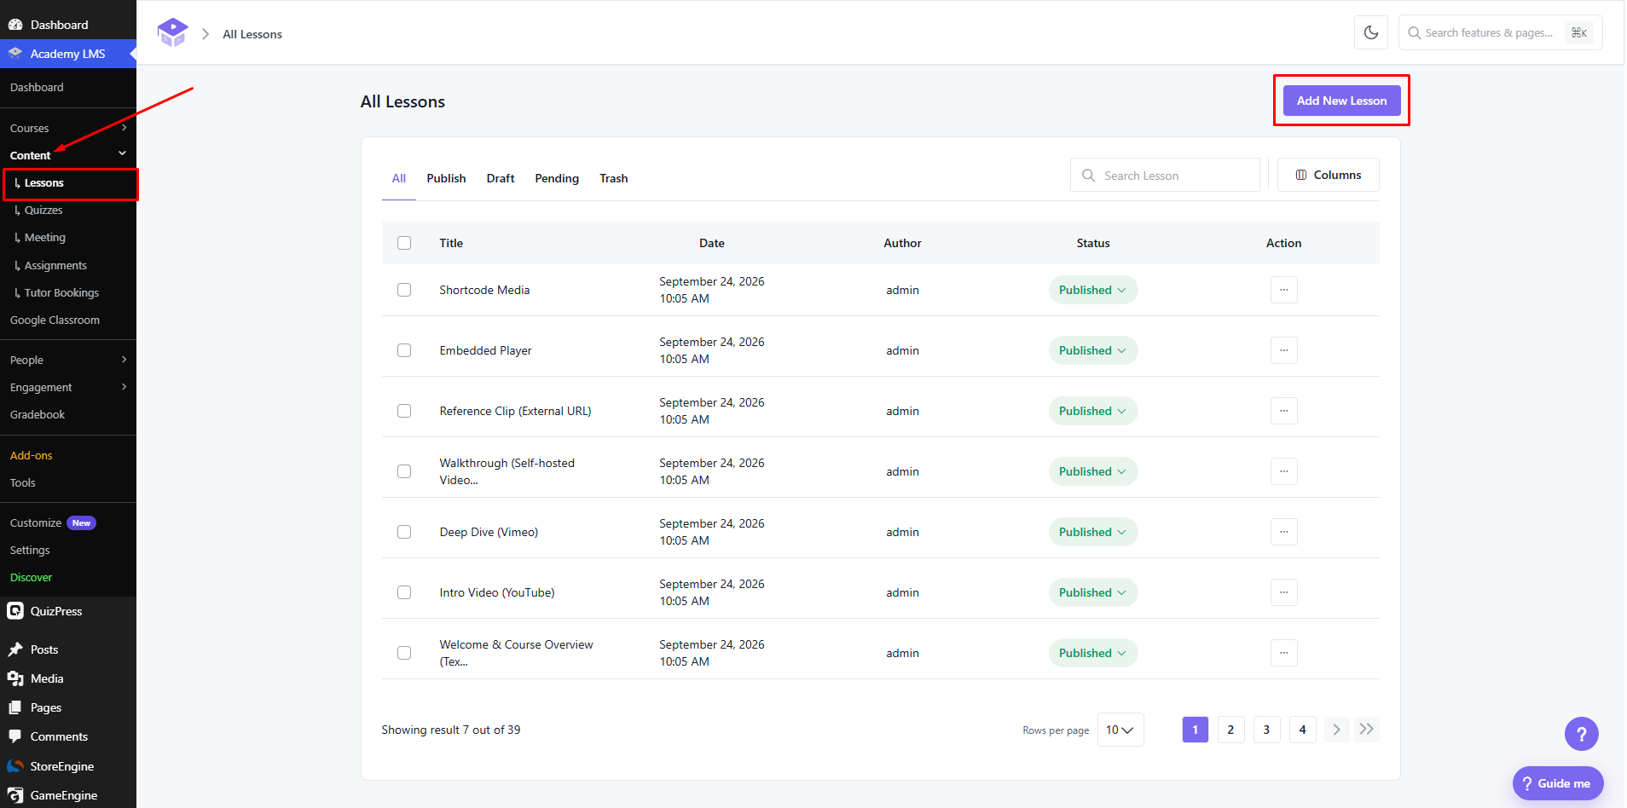Expand the Courses submenu
Image resolution: width=1627 pixels, height=808 pixels.
pos(68,128)
